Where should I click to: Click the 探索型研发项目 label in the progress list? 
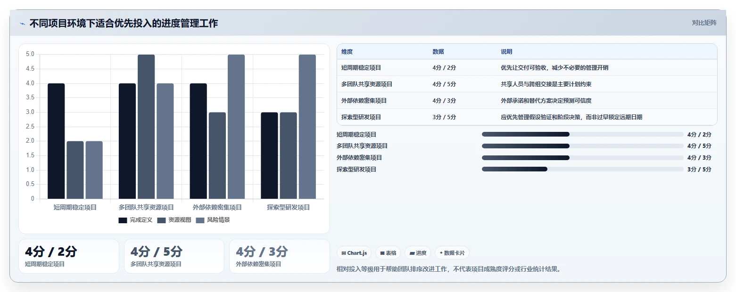pyautogui.click(x=356, y=169)
